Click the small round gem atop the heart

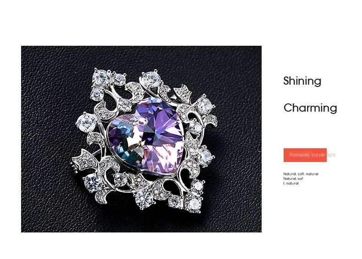click(x=143, y=121)
